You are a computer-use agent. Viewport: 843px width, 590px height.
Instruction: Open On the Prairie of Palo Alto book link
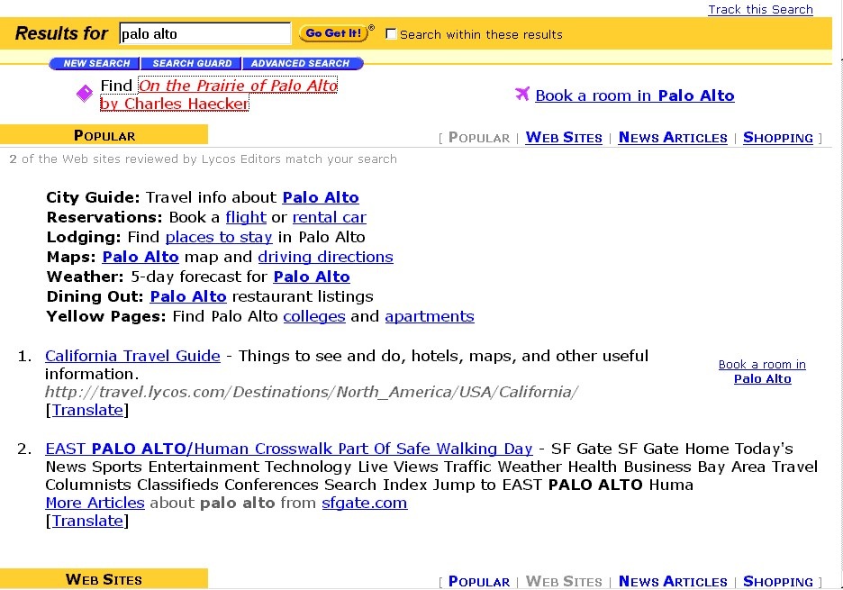(237, 86)
